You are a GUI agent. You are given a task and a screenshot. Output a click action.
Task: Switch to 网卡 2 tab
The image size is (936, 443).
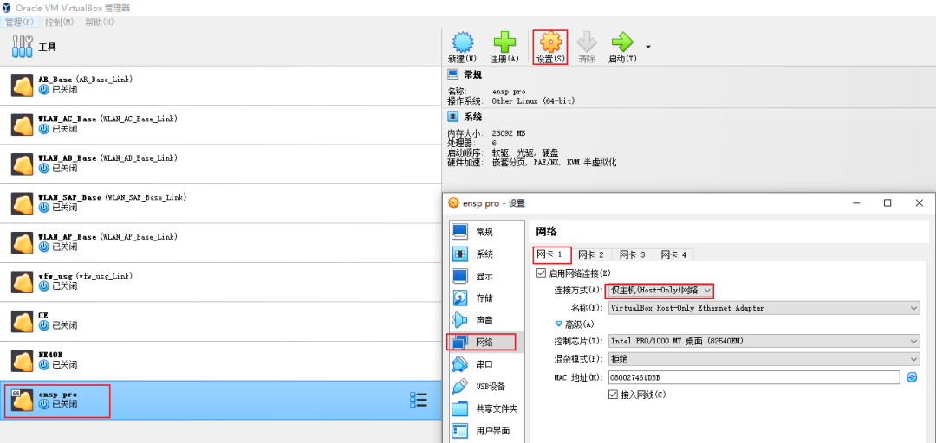pyautogui.click(x=591, y=254)
